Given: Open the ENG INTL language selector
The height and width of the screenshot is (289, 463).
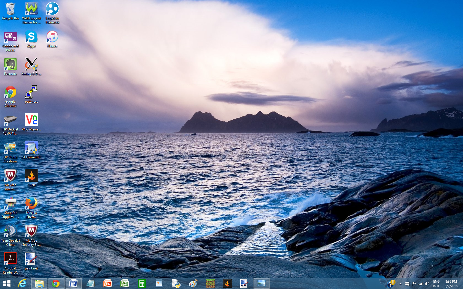Looking at the screenshot, I should coord(436,284).
